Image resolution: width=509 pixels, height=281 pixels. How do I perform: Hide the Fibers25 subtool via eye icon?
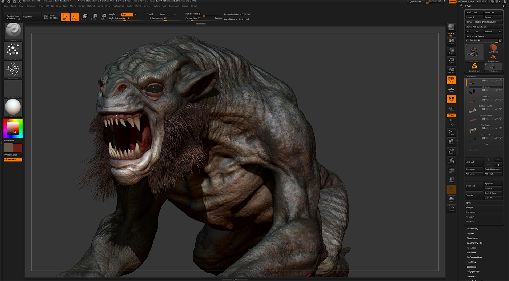501,90
